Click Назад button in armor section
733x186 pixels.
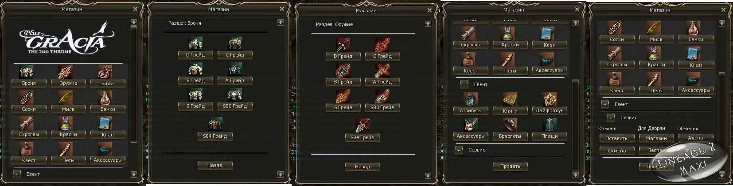point(215,165)
